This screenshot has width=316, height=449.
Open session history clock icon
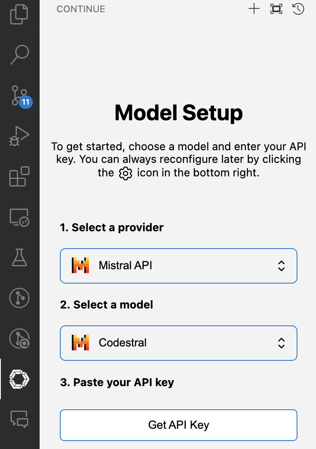pyautogui.click(x=298, y=9)
